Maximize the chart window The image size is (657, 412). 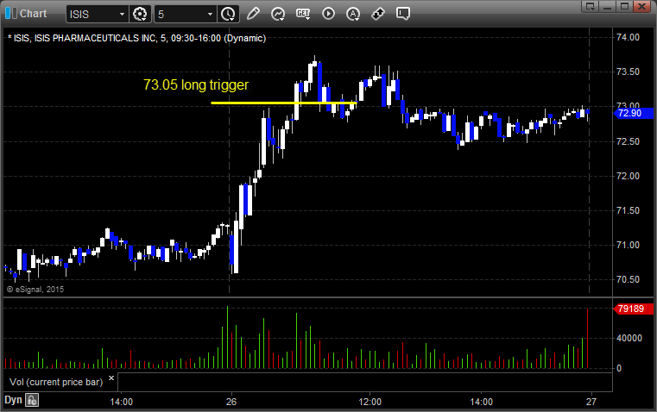(625, 6)
